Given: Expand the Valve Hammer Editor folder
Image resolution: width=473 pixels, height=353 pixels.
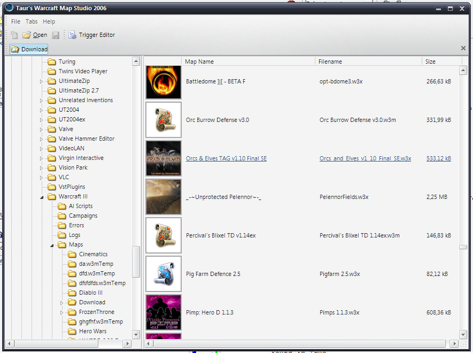Looking at the screenshot, I should coord(41,139).
